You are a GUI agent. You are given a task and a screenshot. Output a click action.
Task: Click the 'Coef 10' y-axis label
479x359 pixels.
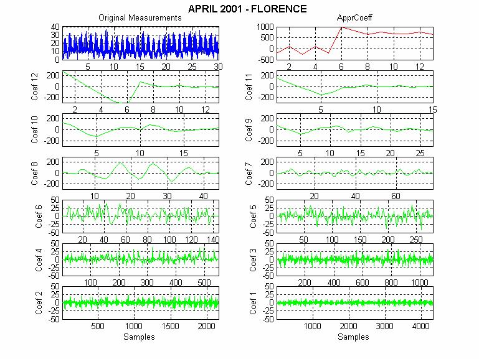pos(34,130)
